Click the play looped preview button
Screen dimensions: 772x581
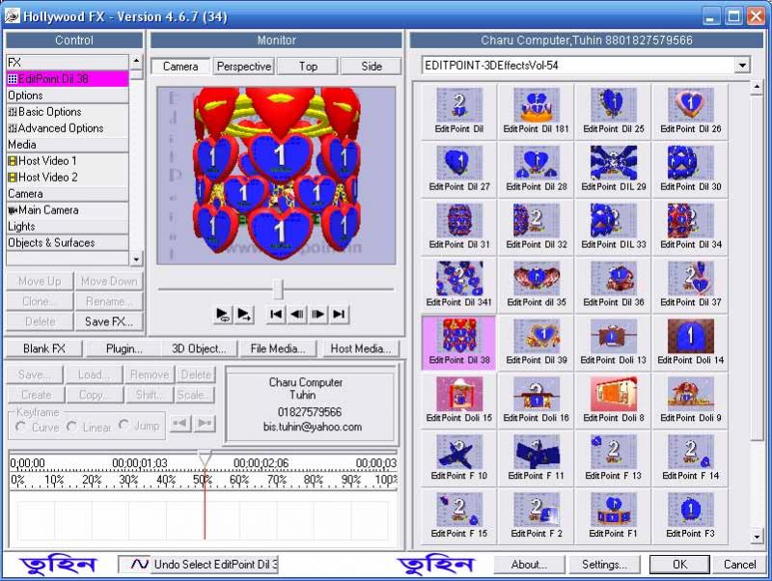(223, 314)
